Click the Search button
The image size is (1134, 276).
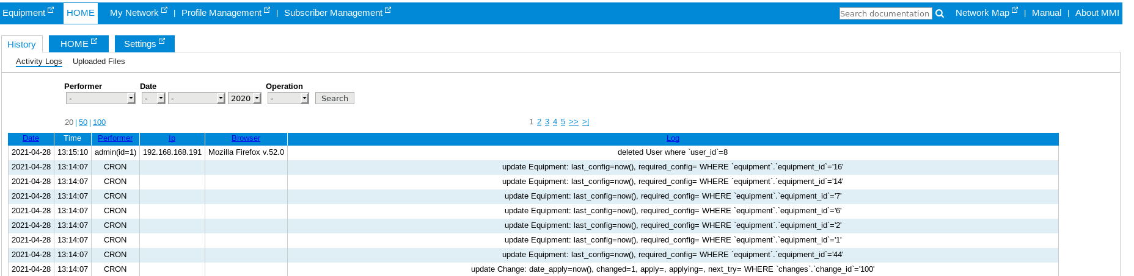pos(335,98)
